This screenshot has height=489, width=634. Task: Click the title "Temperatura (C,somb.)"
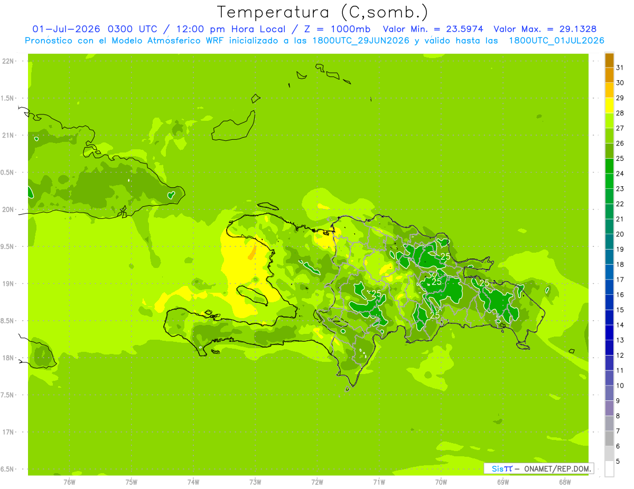323,12
